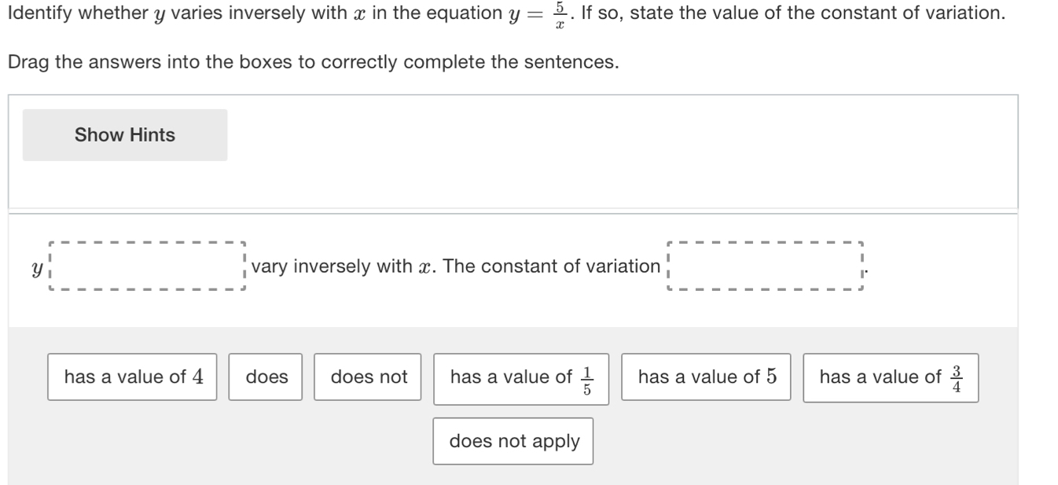Viewport: 1058px width, 485px height.
Task: Select the "has a value of 1/5" tile
Action: tap(521, 379)
